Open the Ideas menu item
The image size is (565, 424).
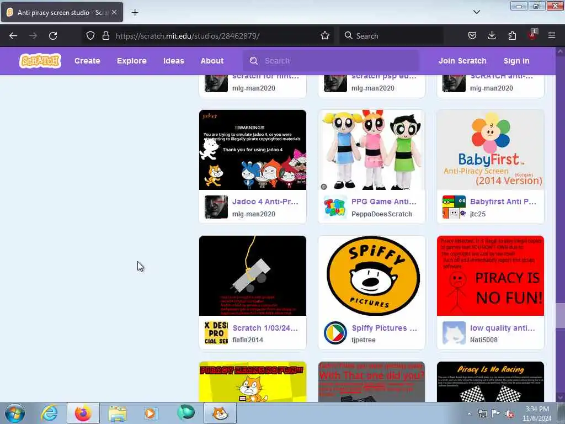[x=174, y=61]
